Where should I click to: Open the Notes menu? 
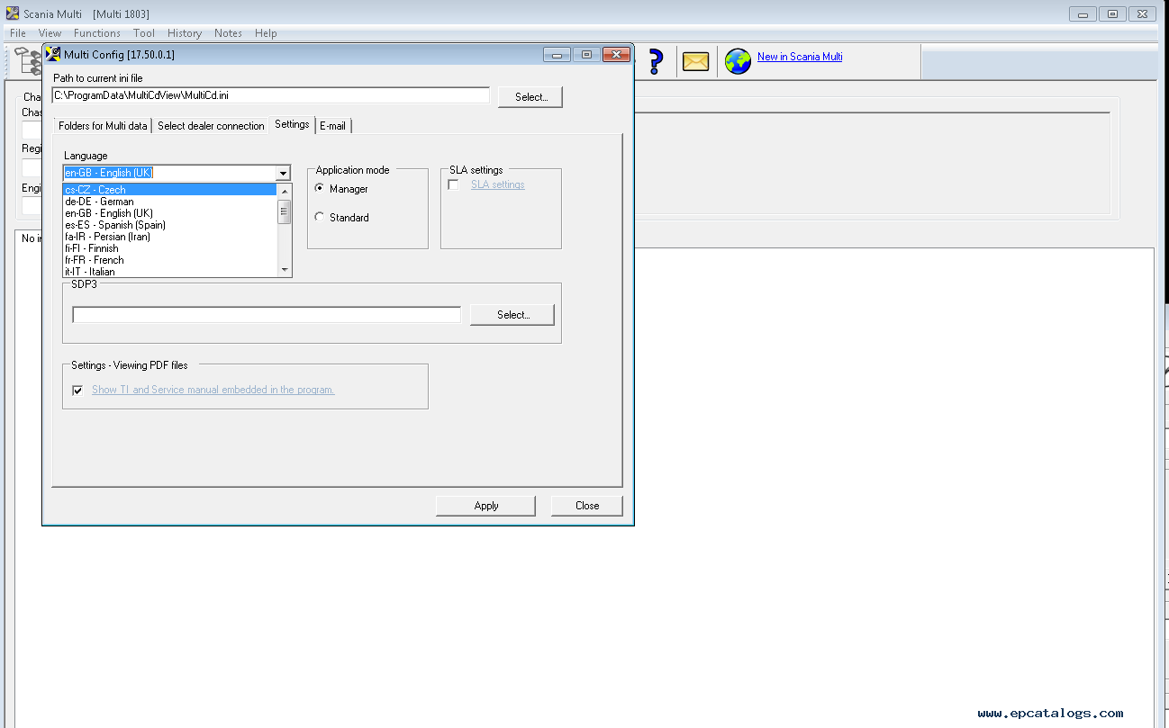coord(228,33)
